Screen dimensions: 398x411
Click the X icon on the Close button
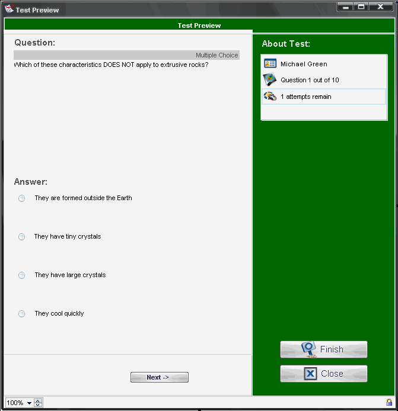pyautogui.click(x=310, y=374)
